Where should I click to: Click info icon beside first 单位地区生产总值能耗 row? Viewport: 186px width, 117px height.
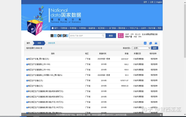27,91
